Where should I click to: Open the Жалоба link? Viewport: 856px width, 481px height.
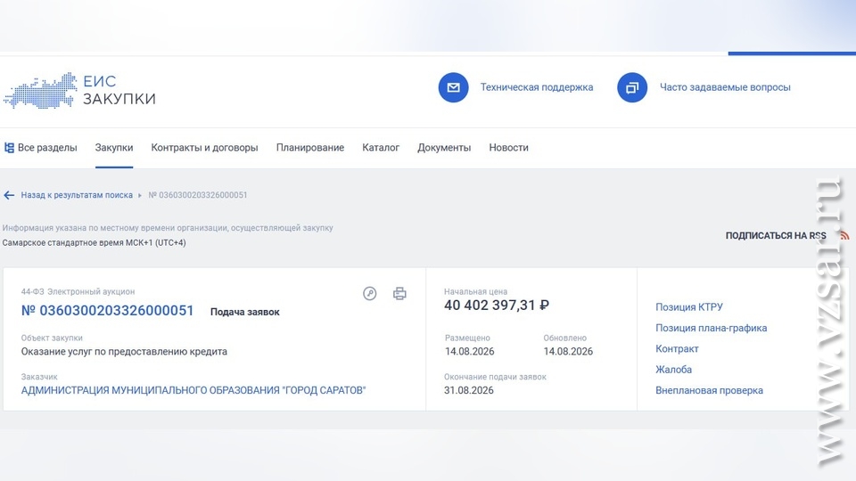(x=674, y=369)
